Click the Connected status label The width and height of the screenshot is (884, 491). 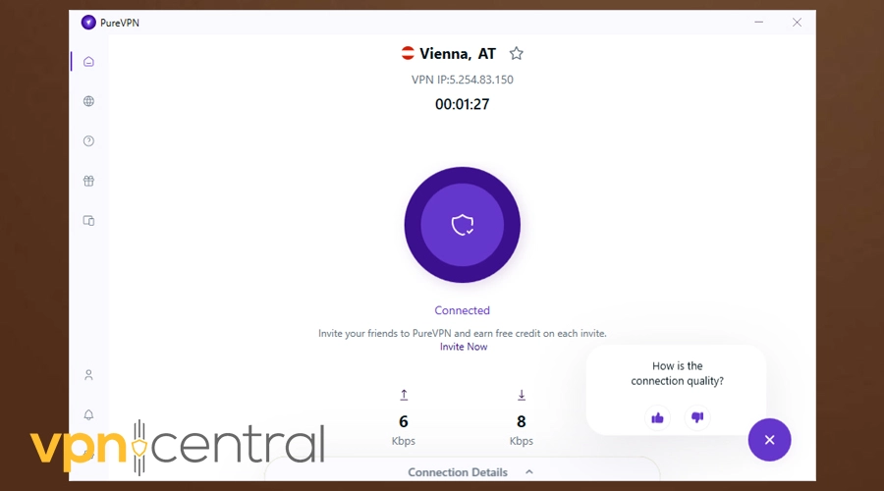click(x=463, y=310)
